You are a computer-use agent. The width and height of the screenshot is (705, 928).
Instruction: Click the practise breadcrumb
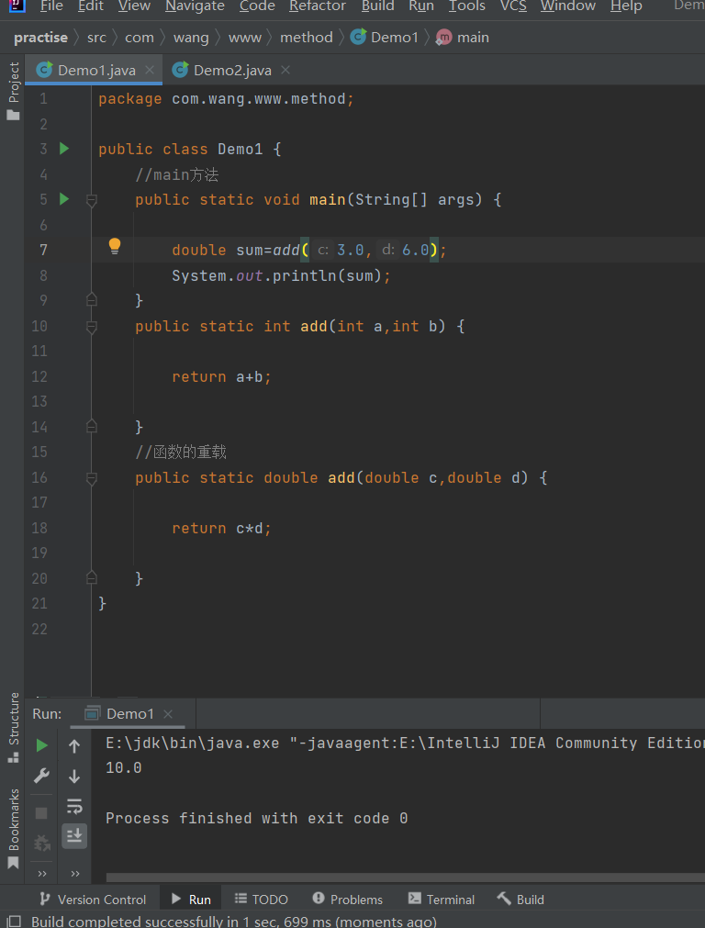(40, 38)
